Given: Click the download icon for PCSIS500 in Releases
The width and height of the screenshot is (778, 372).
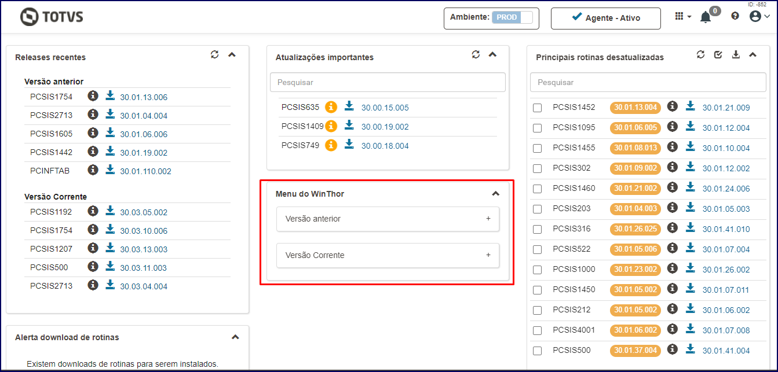Looking at the screenshot, I should (x=110, y=266).
